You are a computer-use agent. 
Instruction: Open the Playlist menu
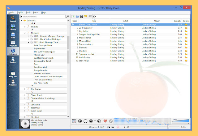tap(20, 12)
